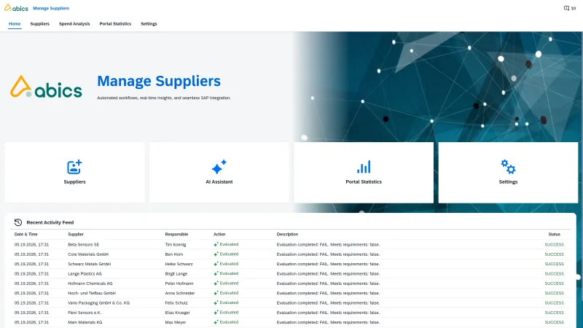Click responsible person Felix Schulz

coord(176,302)
